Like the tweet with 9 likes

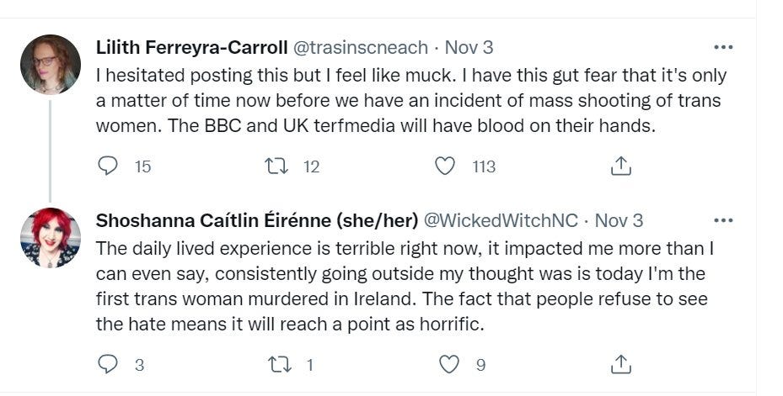pos(451,364)
